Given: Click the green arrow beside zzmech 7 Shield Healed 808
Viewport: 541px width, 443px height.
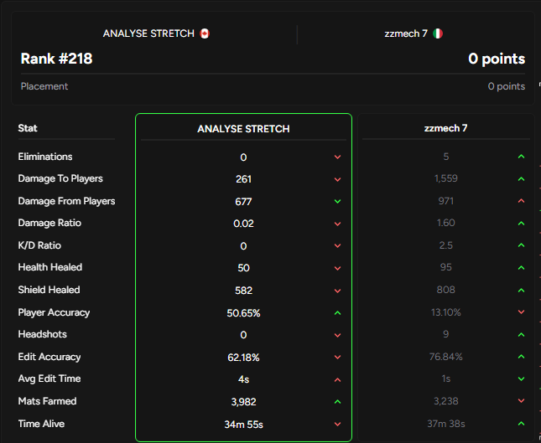Looking at the screenshot, I should click(522, 290).
